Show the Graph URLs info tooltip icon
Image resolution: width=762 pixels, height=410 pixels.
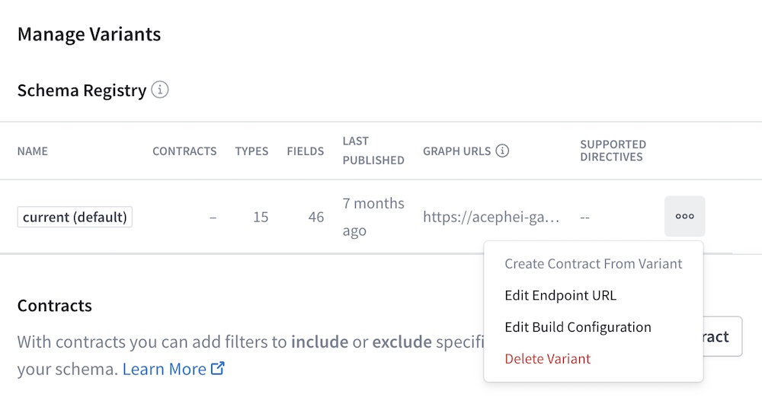click(x=502, y=151)
